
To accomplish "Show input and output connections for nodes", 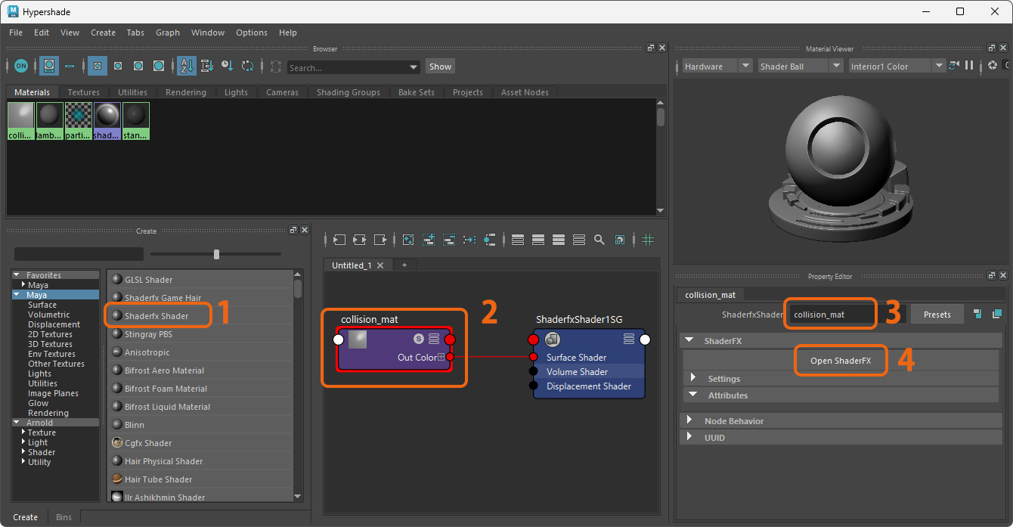I will coord(360,240).
